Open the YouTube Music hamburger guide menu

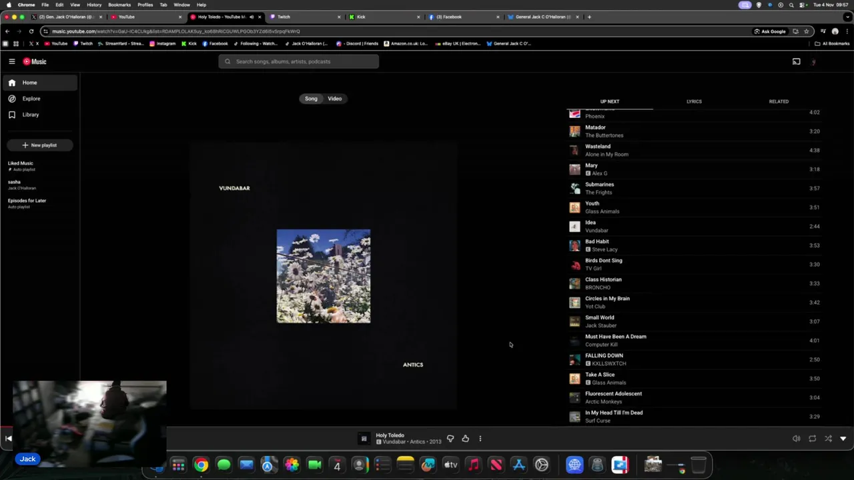coord(11,61)
